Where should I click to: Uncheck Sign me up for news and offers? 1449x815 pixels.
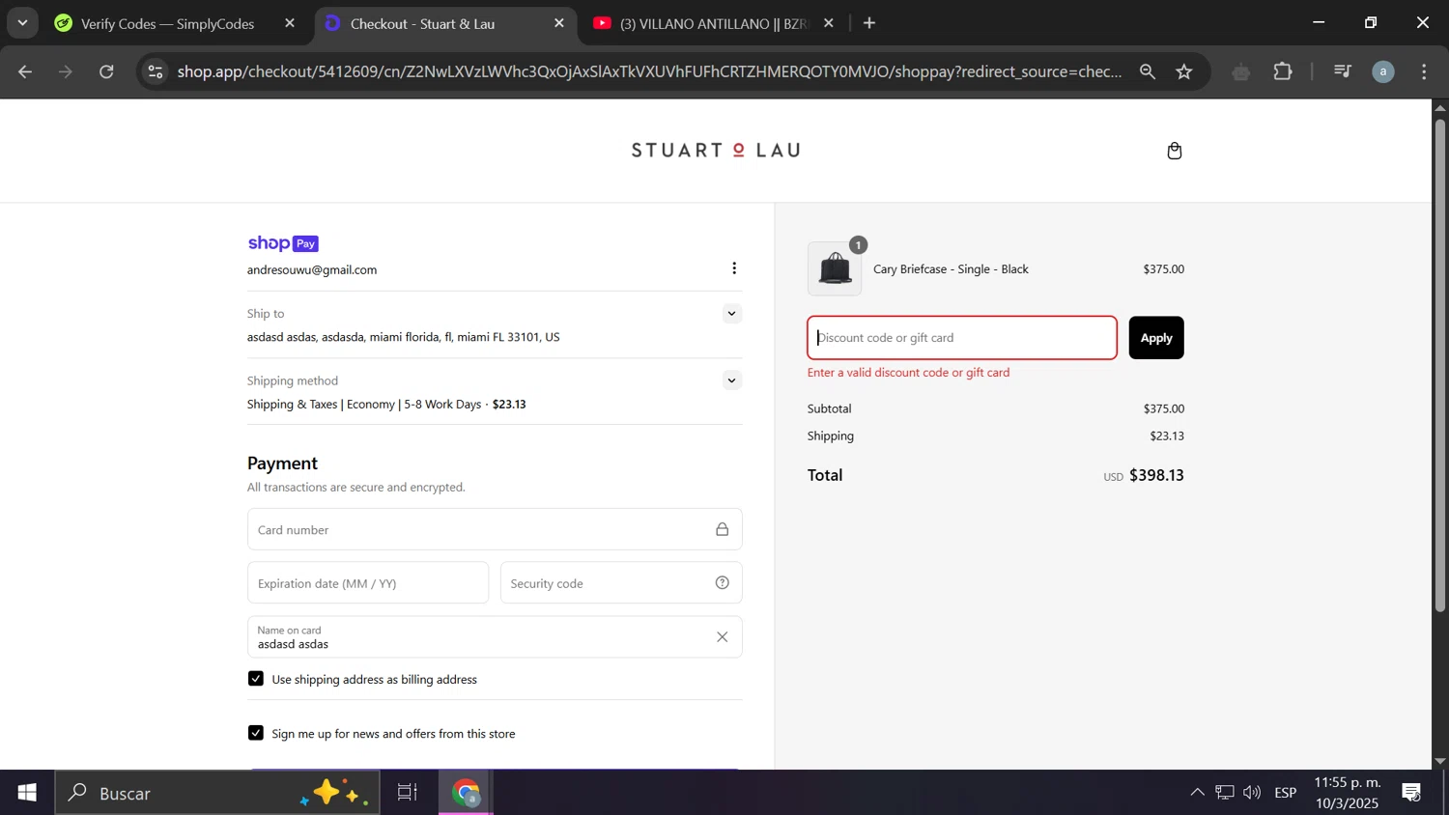click(x=256, y=733)
